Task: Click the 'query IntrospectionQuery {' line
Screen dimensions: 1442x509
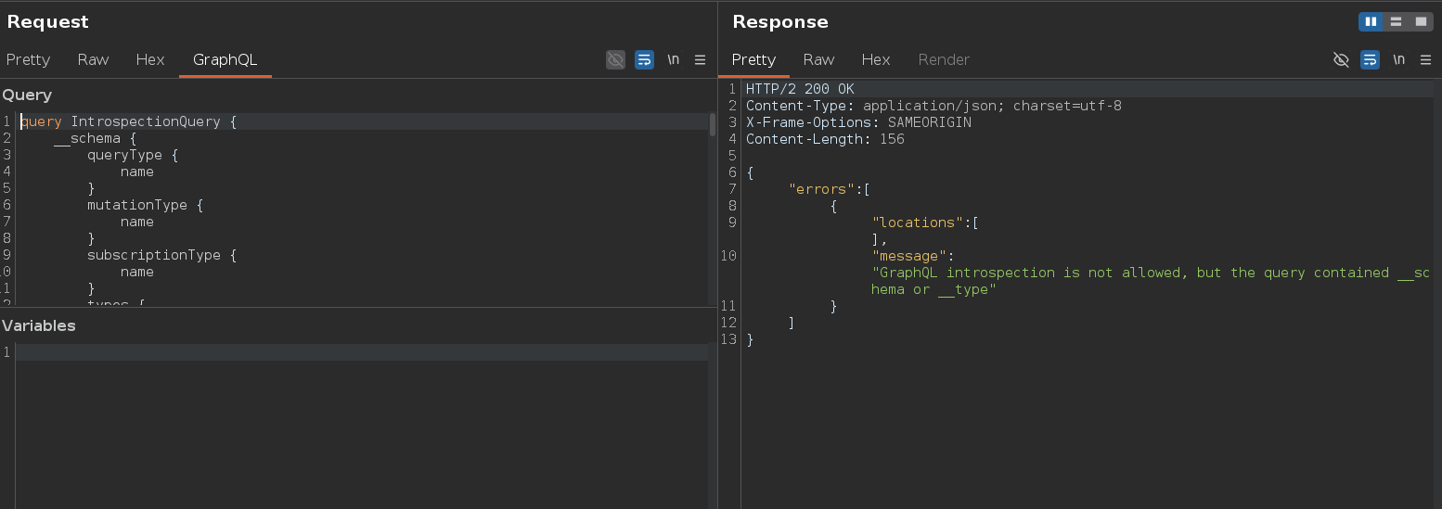Action: point(129,121)
